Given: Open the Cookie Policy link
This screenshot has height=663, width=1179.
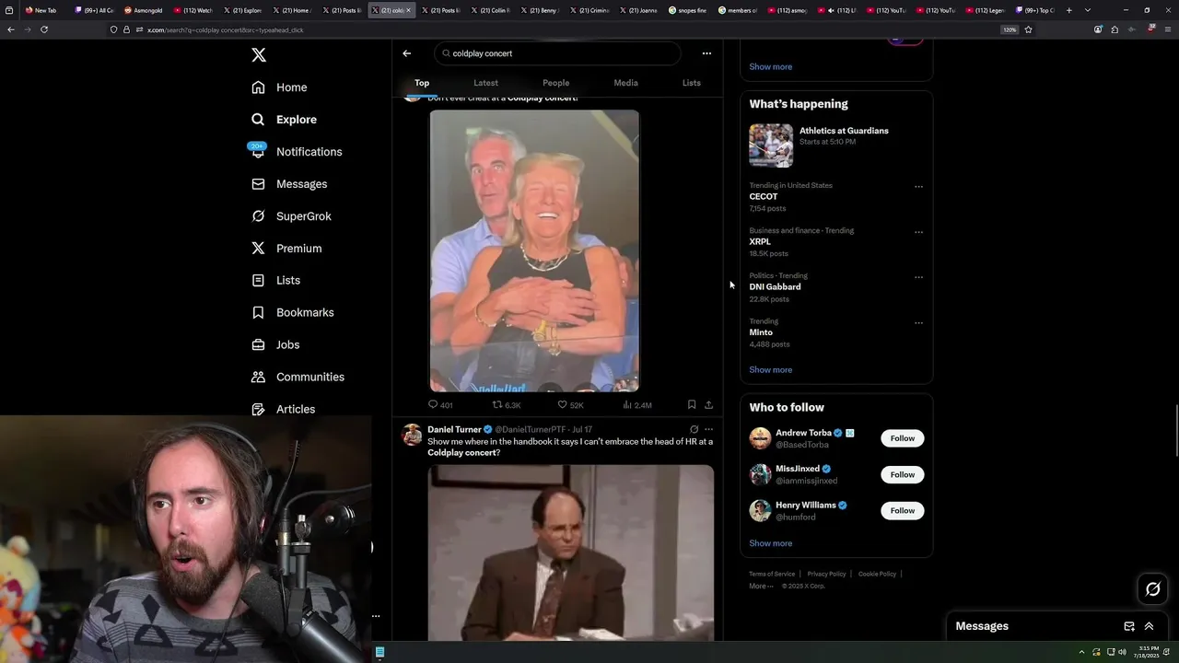Looking at the screenshot, I should point(877,574).
